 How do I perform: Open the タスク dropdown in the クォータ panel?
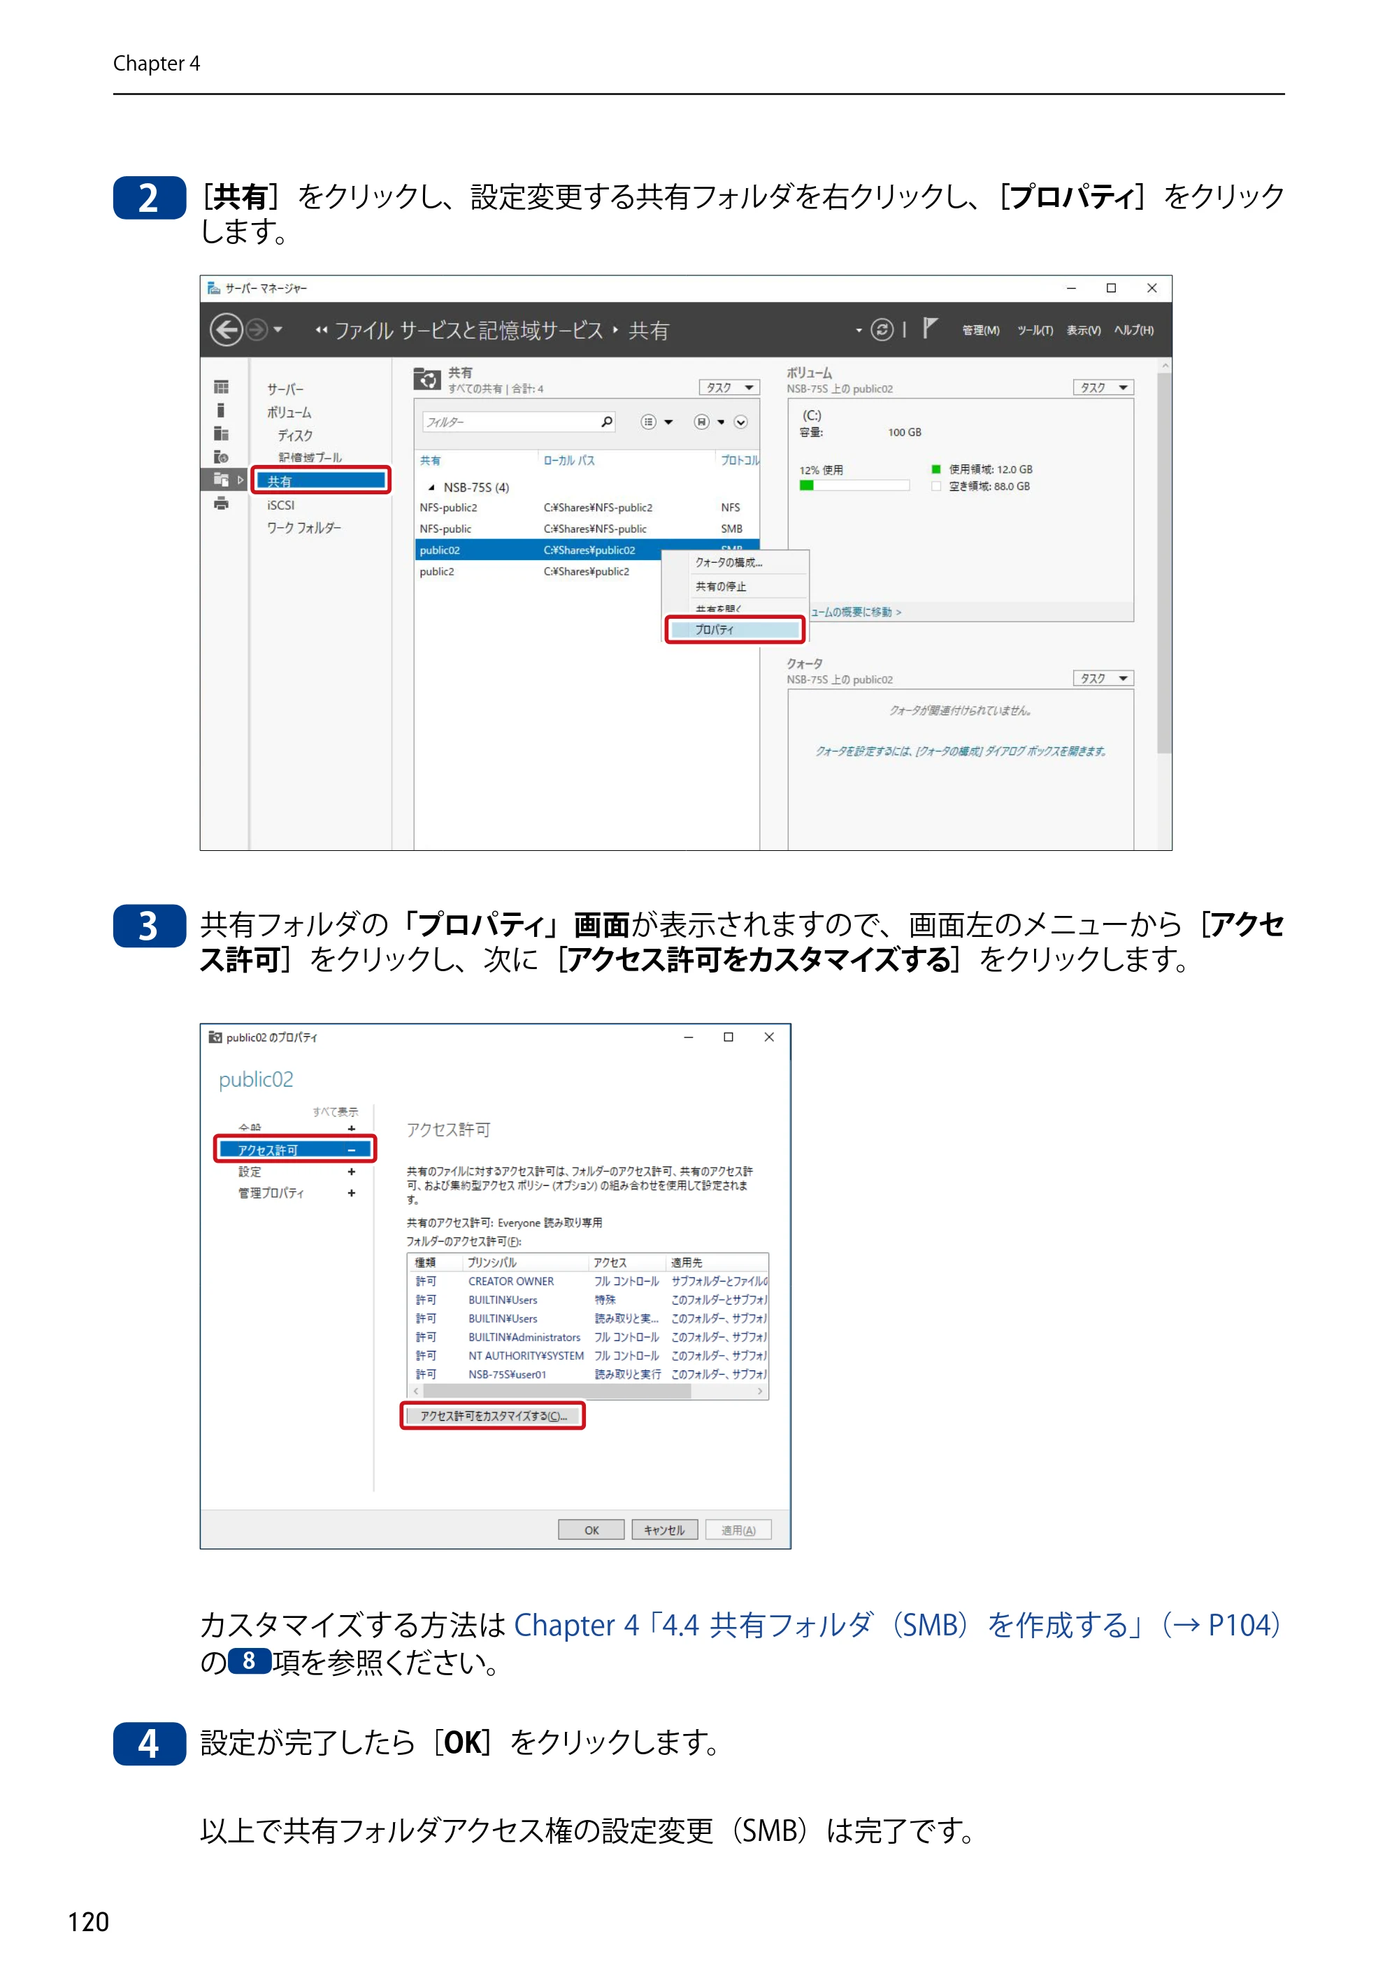(x=1103, y=679)
